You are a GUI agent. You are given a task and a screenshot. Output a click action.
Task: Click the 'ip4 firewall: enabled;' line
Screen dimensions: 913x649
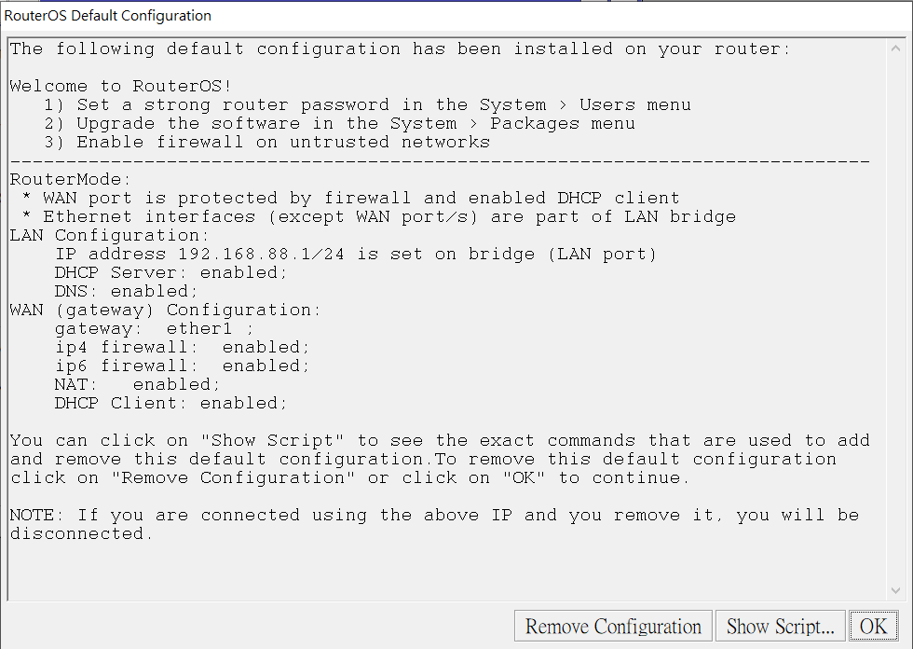pos(183,347)
